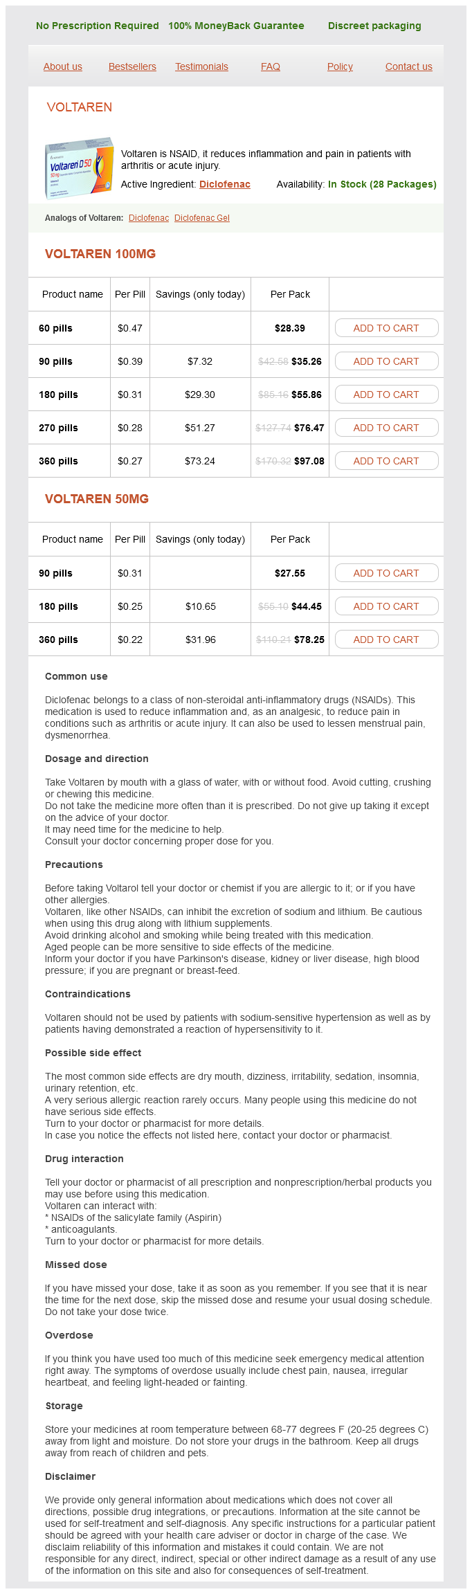
Task: Add 360 pills of Voltaren 50mg to cart
Action: point(386,640)
